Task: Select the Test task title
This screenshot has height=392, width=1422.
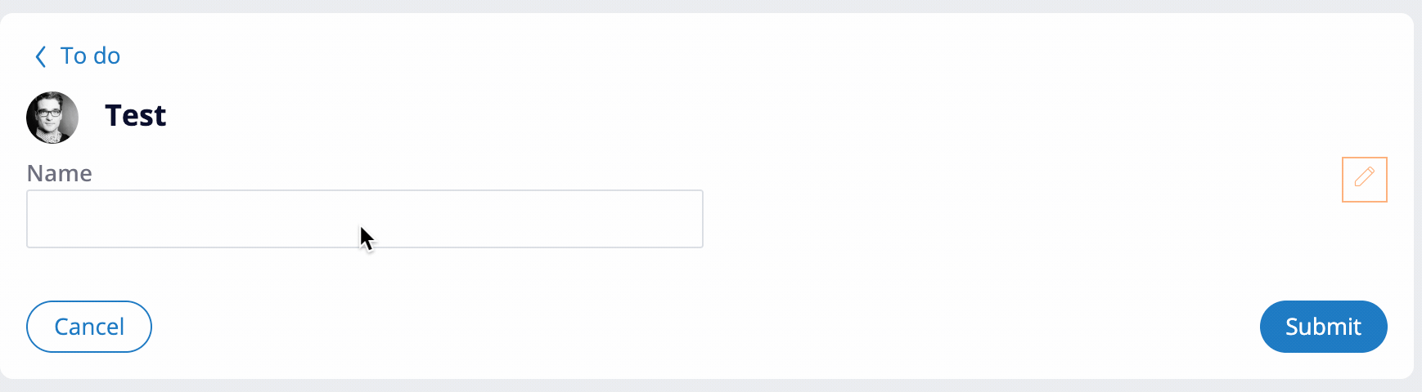Action: [x=136, y=116]
